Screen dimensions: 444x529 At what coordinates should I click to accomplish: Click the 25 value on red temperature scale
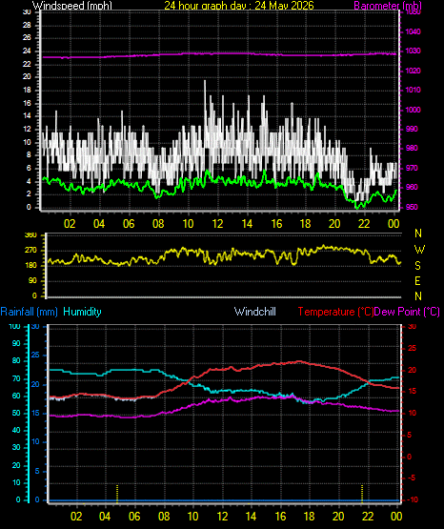click(x=412, y=349)
